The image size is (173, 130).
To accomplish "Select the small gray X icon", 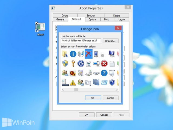I will point(102,55).
